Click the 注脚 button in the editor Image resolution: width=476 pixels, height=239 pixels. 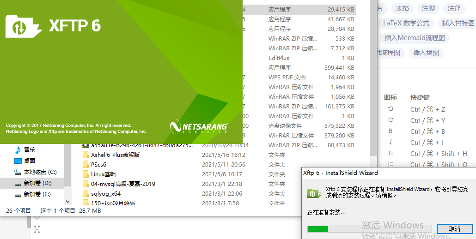[x=428, y=8]
